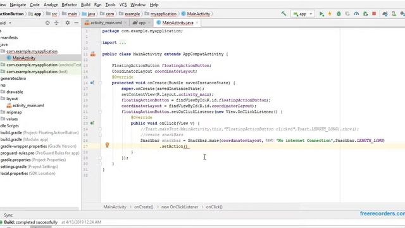Collapse the setOnClickListener fold marker at line 21

click(100, 111)
